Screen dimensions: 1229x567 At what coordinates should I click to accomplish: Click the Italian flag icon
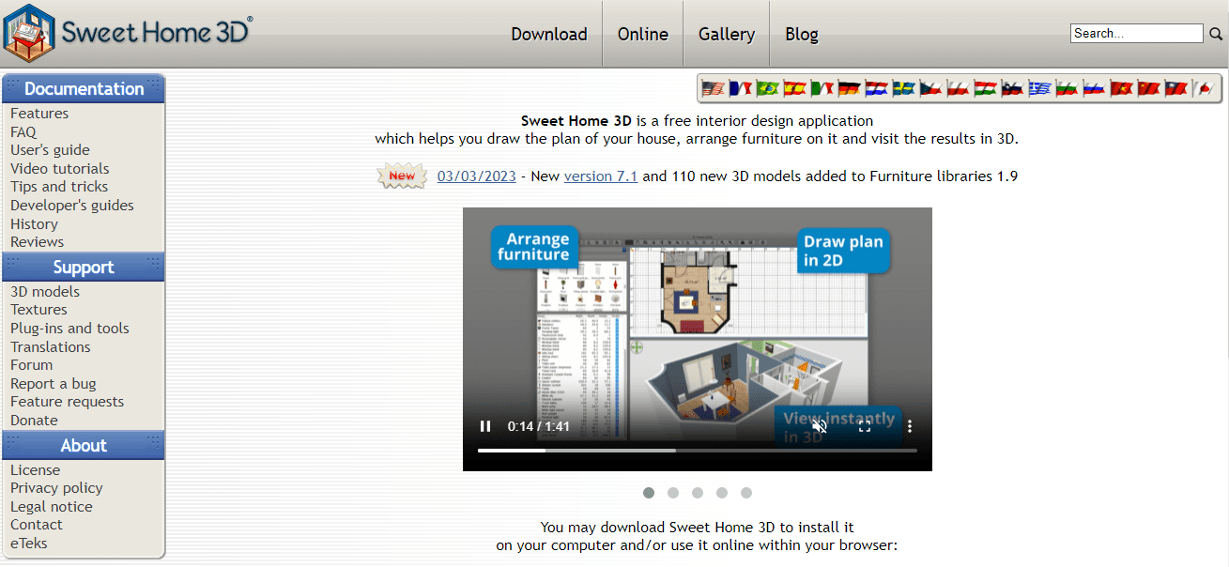click(x=822, y=88)
